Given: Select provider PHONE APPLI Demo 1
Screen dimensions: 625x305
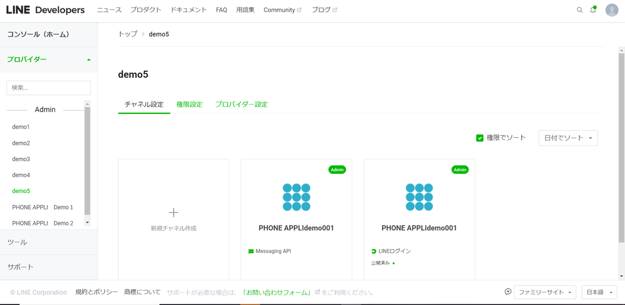Looking at the screenshot, I should coord(42,208).
